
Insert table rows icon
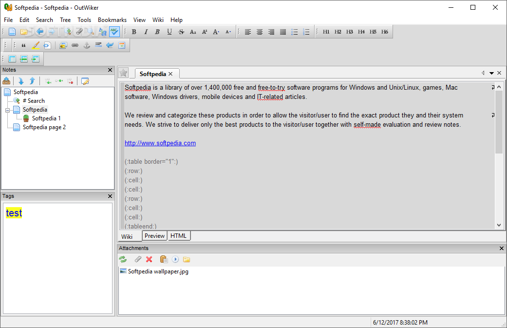(x=24, y=59)
